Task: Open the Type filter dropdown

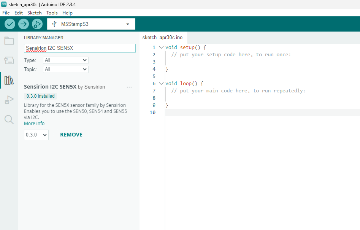Action: click(66, 60)
